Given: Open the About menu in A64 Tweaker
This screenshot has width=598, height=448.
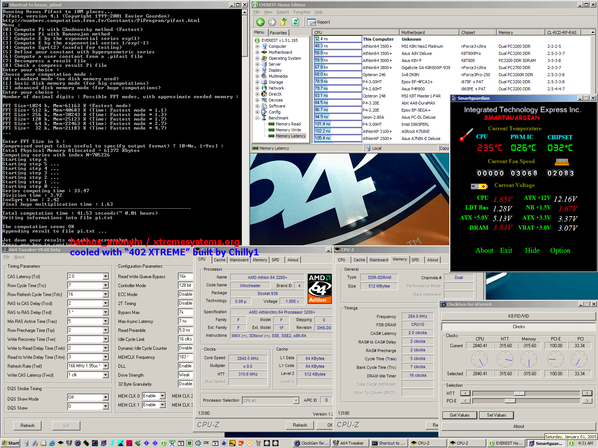Looking at the screenshot, I should coord(19,257).
